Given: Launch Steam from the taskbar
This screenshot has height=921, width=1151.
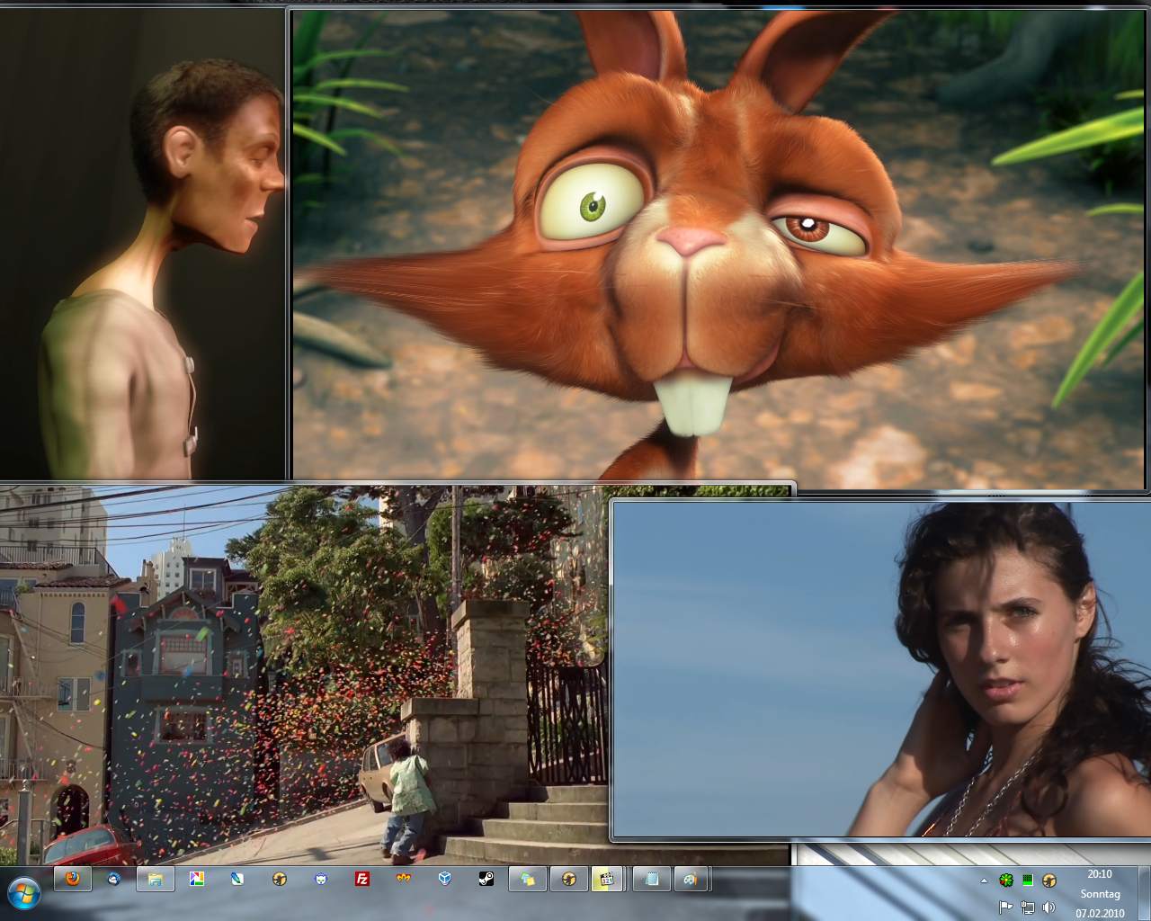Looking at the screenshot, I should pos(486,879).
